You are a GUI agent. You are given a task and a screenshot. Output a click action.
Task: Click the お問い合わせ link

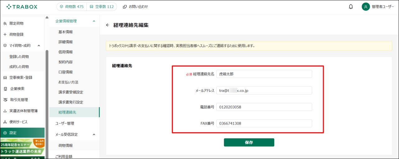click(138, 7)
